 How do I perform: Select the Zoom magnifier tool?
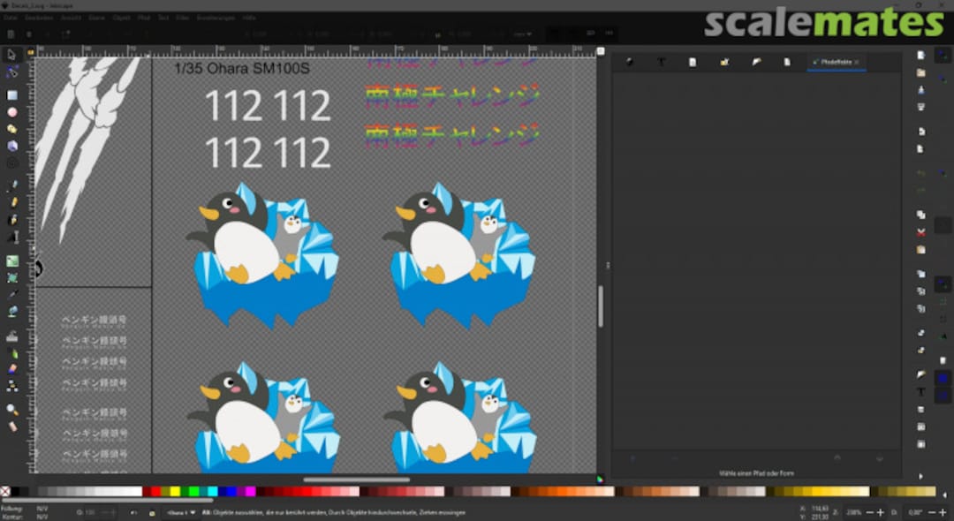tap(12, 410)
